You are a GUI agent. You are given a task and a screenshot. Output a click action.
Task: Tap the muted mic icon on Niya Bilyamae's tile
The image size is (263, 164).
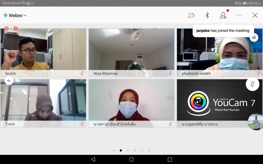(x=170, y=73)
